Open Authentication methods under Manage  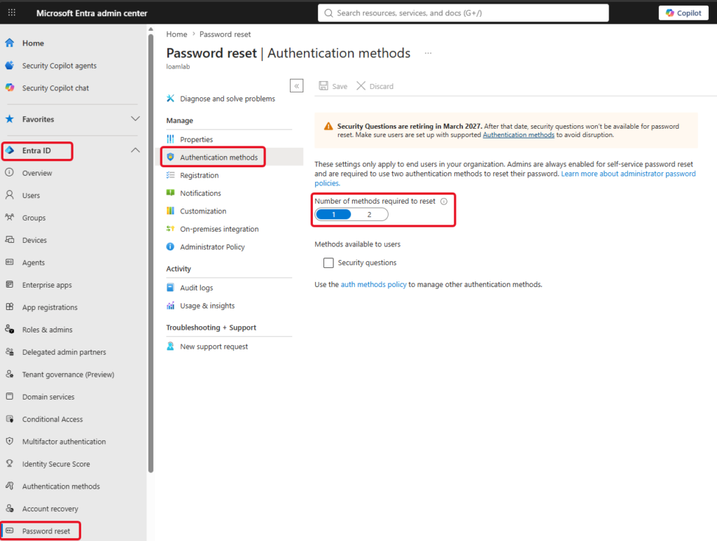pos(219,157)
